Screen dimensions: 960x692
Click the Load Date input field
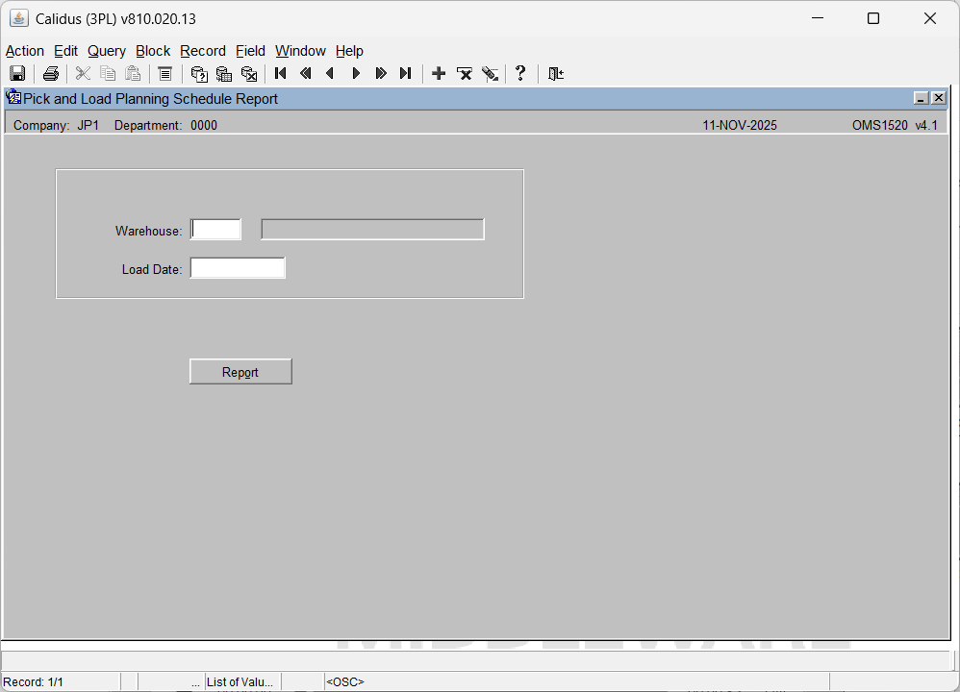pyautogui.click(x=238, y=268)
